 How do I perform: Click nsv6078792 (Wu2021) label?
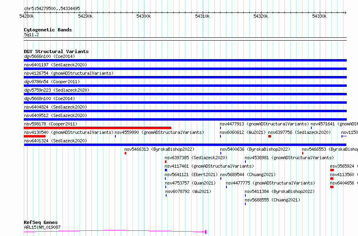pyautogui.click(x=188, y=191)
